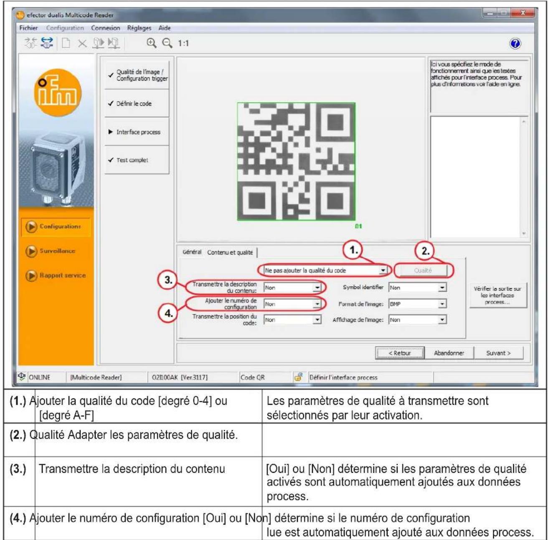Open the Aide menu
Screen dimensions: 548x540
tap(165, 28)
